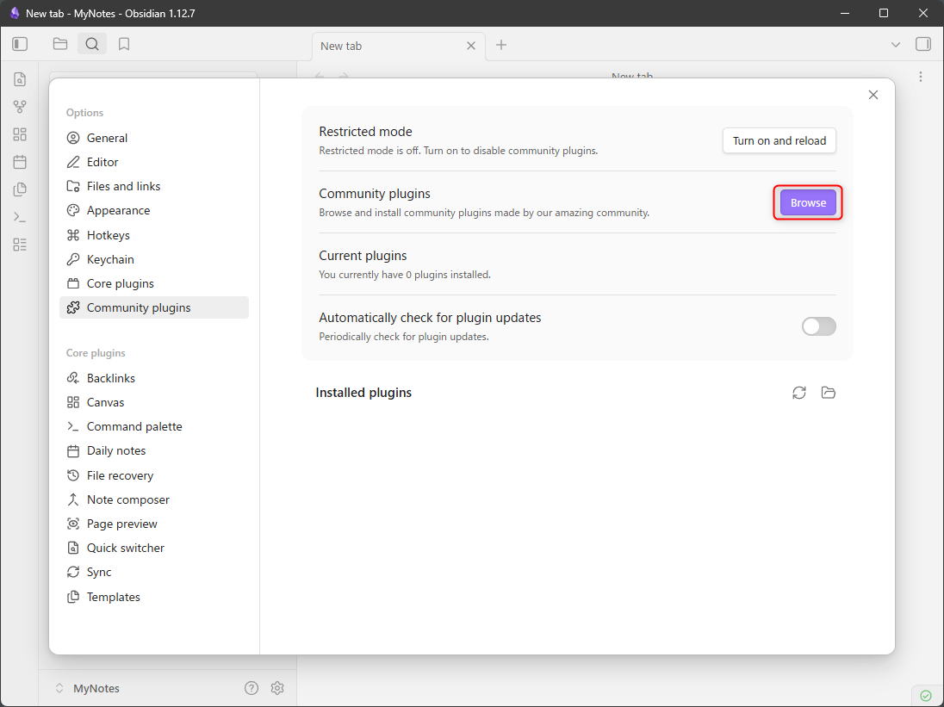
Task: Select Core plugins in options
Action: click(x=154, y=283)
